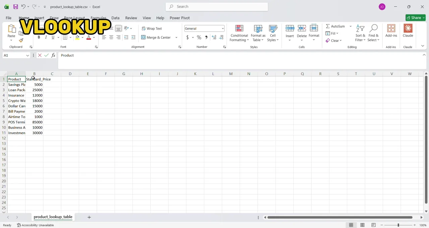The width and height of the screenshot is (429, 228).
Task: Confirm the formula bar entry checkmark
Action: tap(46, 55)
